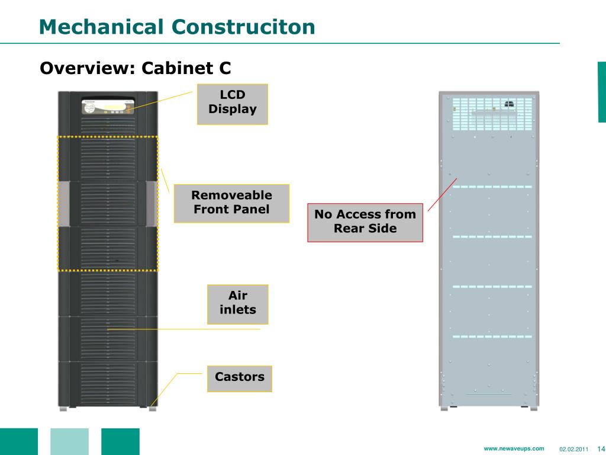This screenshot has width=606, height=455.
Task: Click the date 02.02.2011 in footer
Action: [x=573, y=449]
